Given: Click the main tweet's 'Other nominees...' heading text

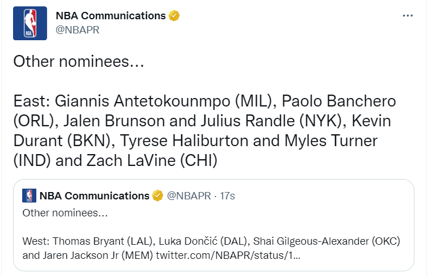Looking at the screenshot, I should (x=79, y=61).
